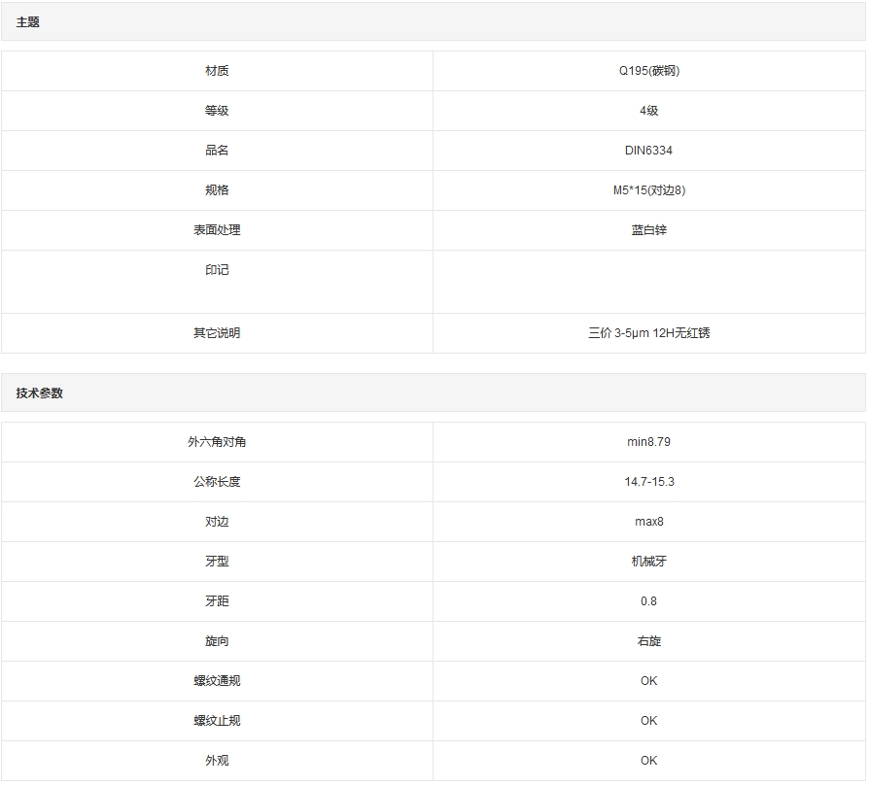Click the 主题 section header
870x786 pixels.
[28, 22]
